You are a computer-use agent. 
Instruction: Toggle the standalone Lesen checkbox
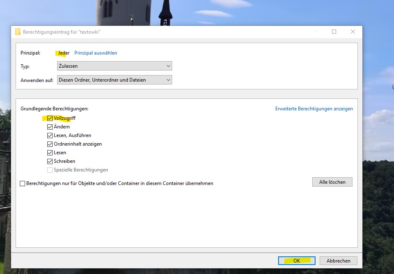tap(50, 153)
